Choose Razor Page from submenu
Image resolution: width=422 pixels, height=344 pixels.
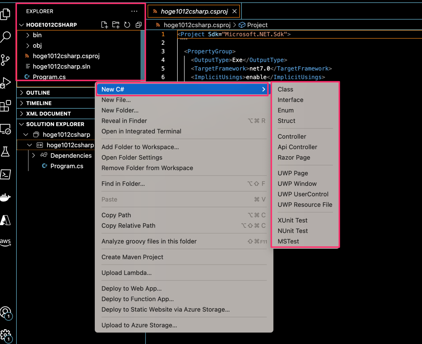(305, 157)
